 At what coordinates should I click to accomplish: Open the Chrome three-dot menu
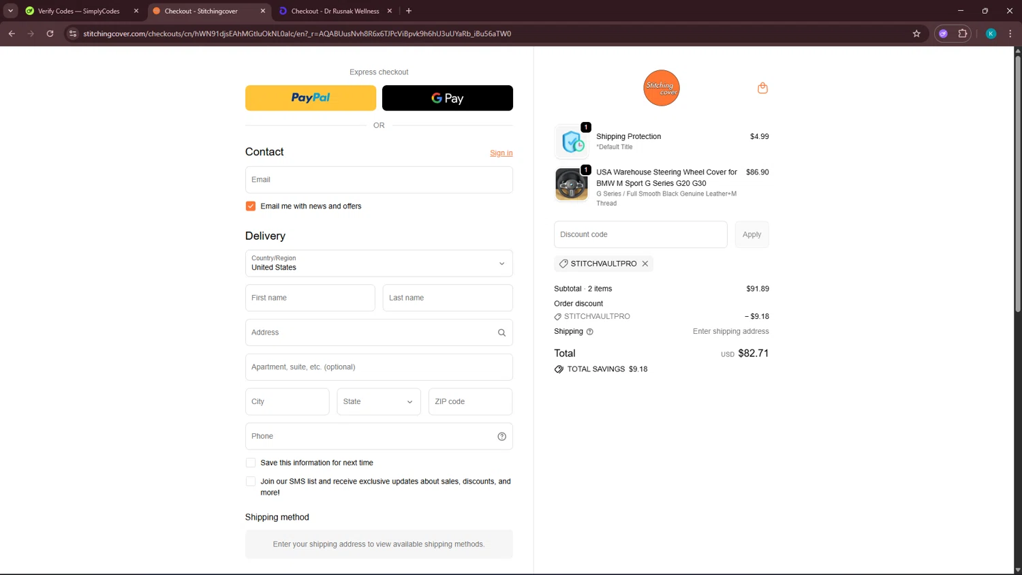pyautogui.click(x=1010, y=33)
